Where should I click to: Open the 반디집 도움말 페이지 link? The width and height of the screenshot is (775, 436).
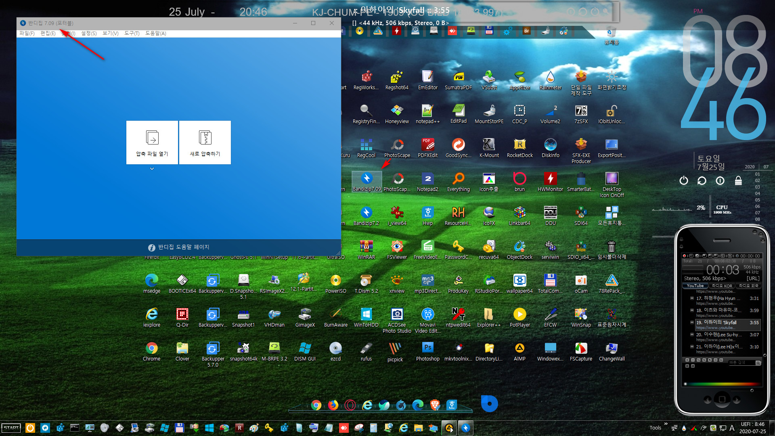(x=179, y=247)
